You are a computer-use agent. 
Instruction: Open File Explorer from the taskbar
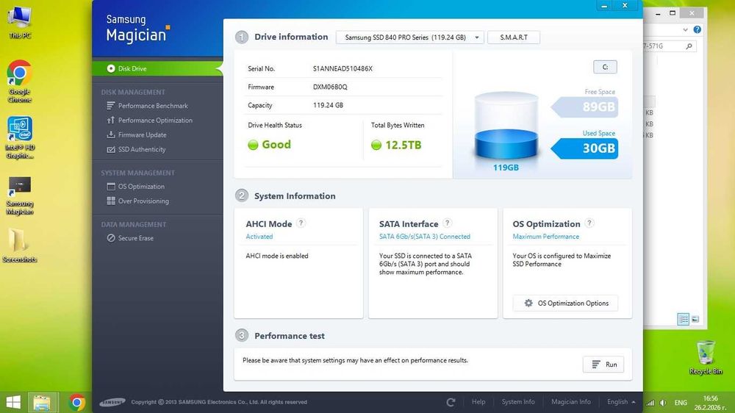[42, 402]
